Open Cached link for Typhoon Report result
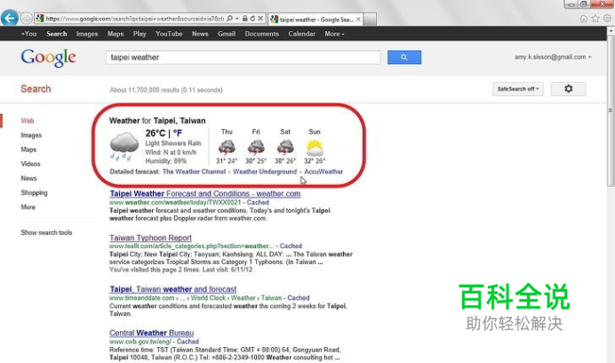This screenshot has width=615, height=363. click(291, 246)
